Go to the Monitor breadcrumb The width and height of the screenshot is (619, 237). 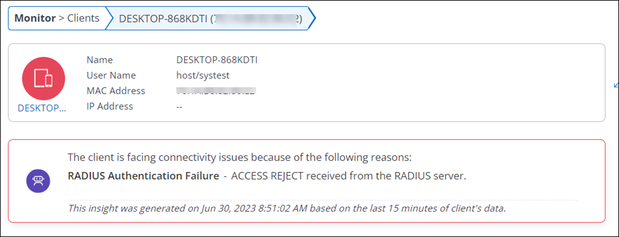click(35, 18)
